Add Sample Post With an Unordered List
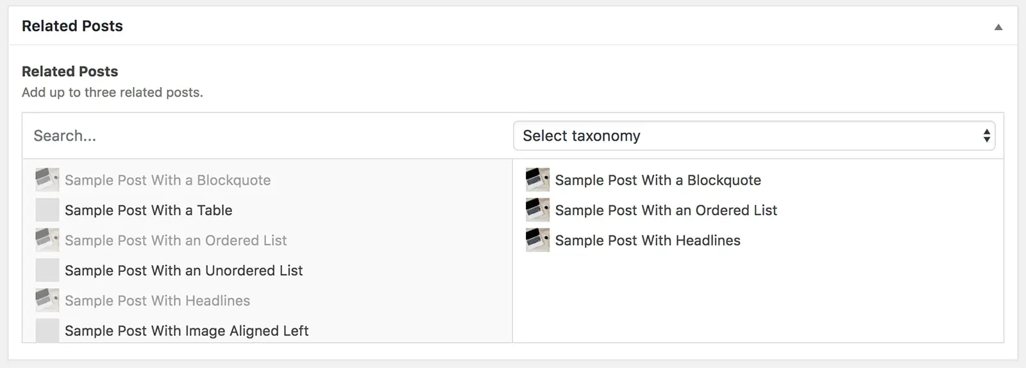This screenshot has width=1026, height=368. click(x=183, y=271)
